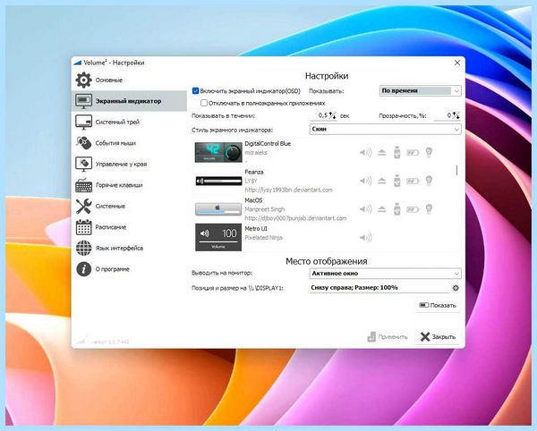The height and width of the screenshot is (431, 537).
Task: Click battery icon in MacOS row
Action: (x=413, y=209)
